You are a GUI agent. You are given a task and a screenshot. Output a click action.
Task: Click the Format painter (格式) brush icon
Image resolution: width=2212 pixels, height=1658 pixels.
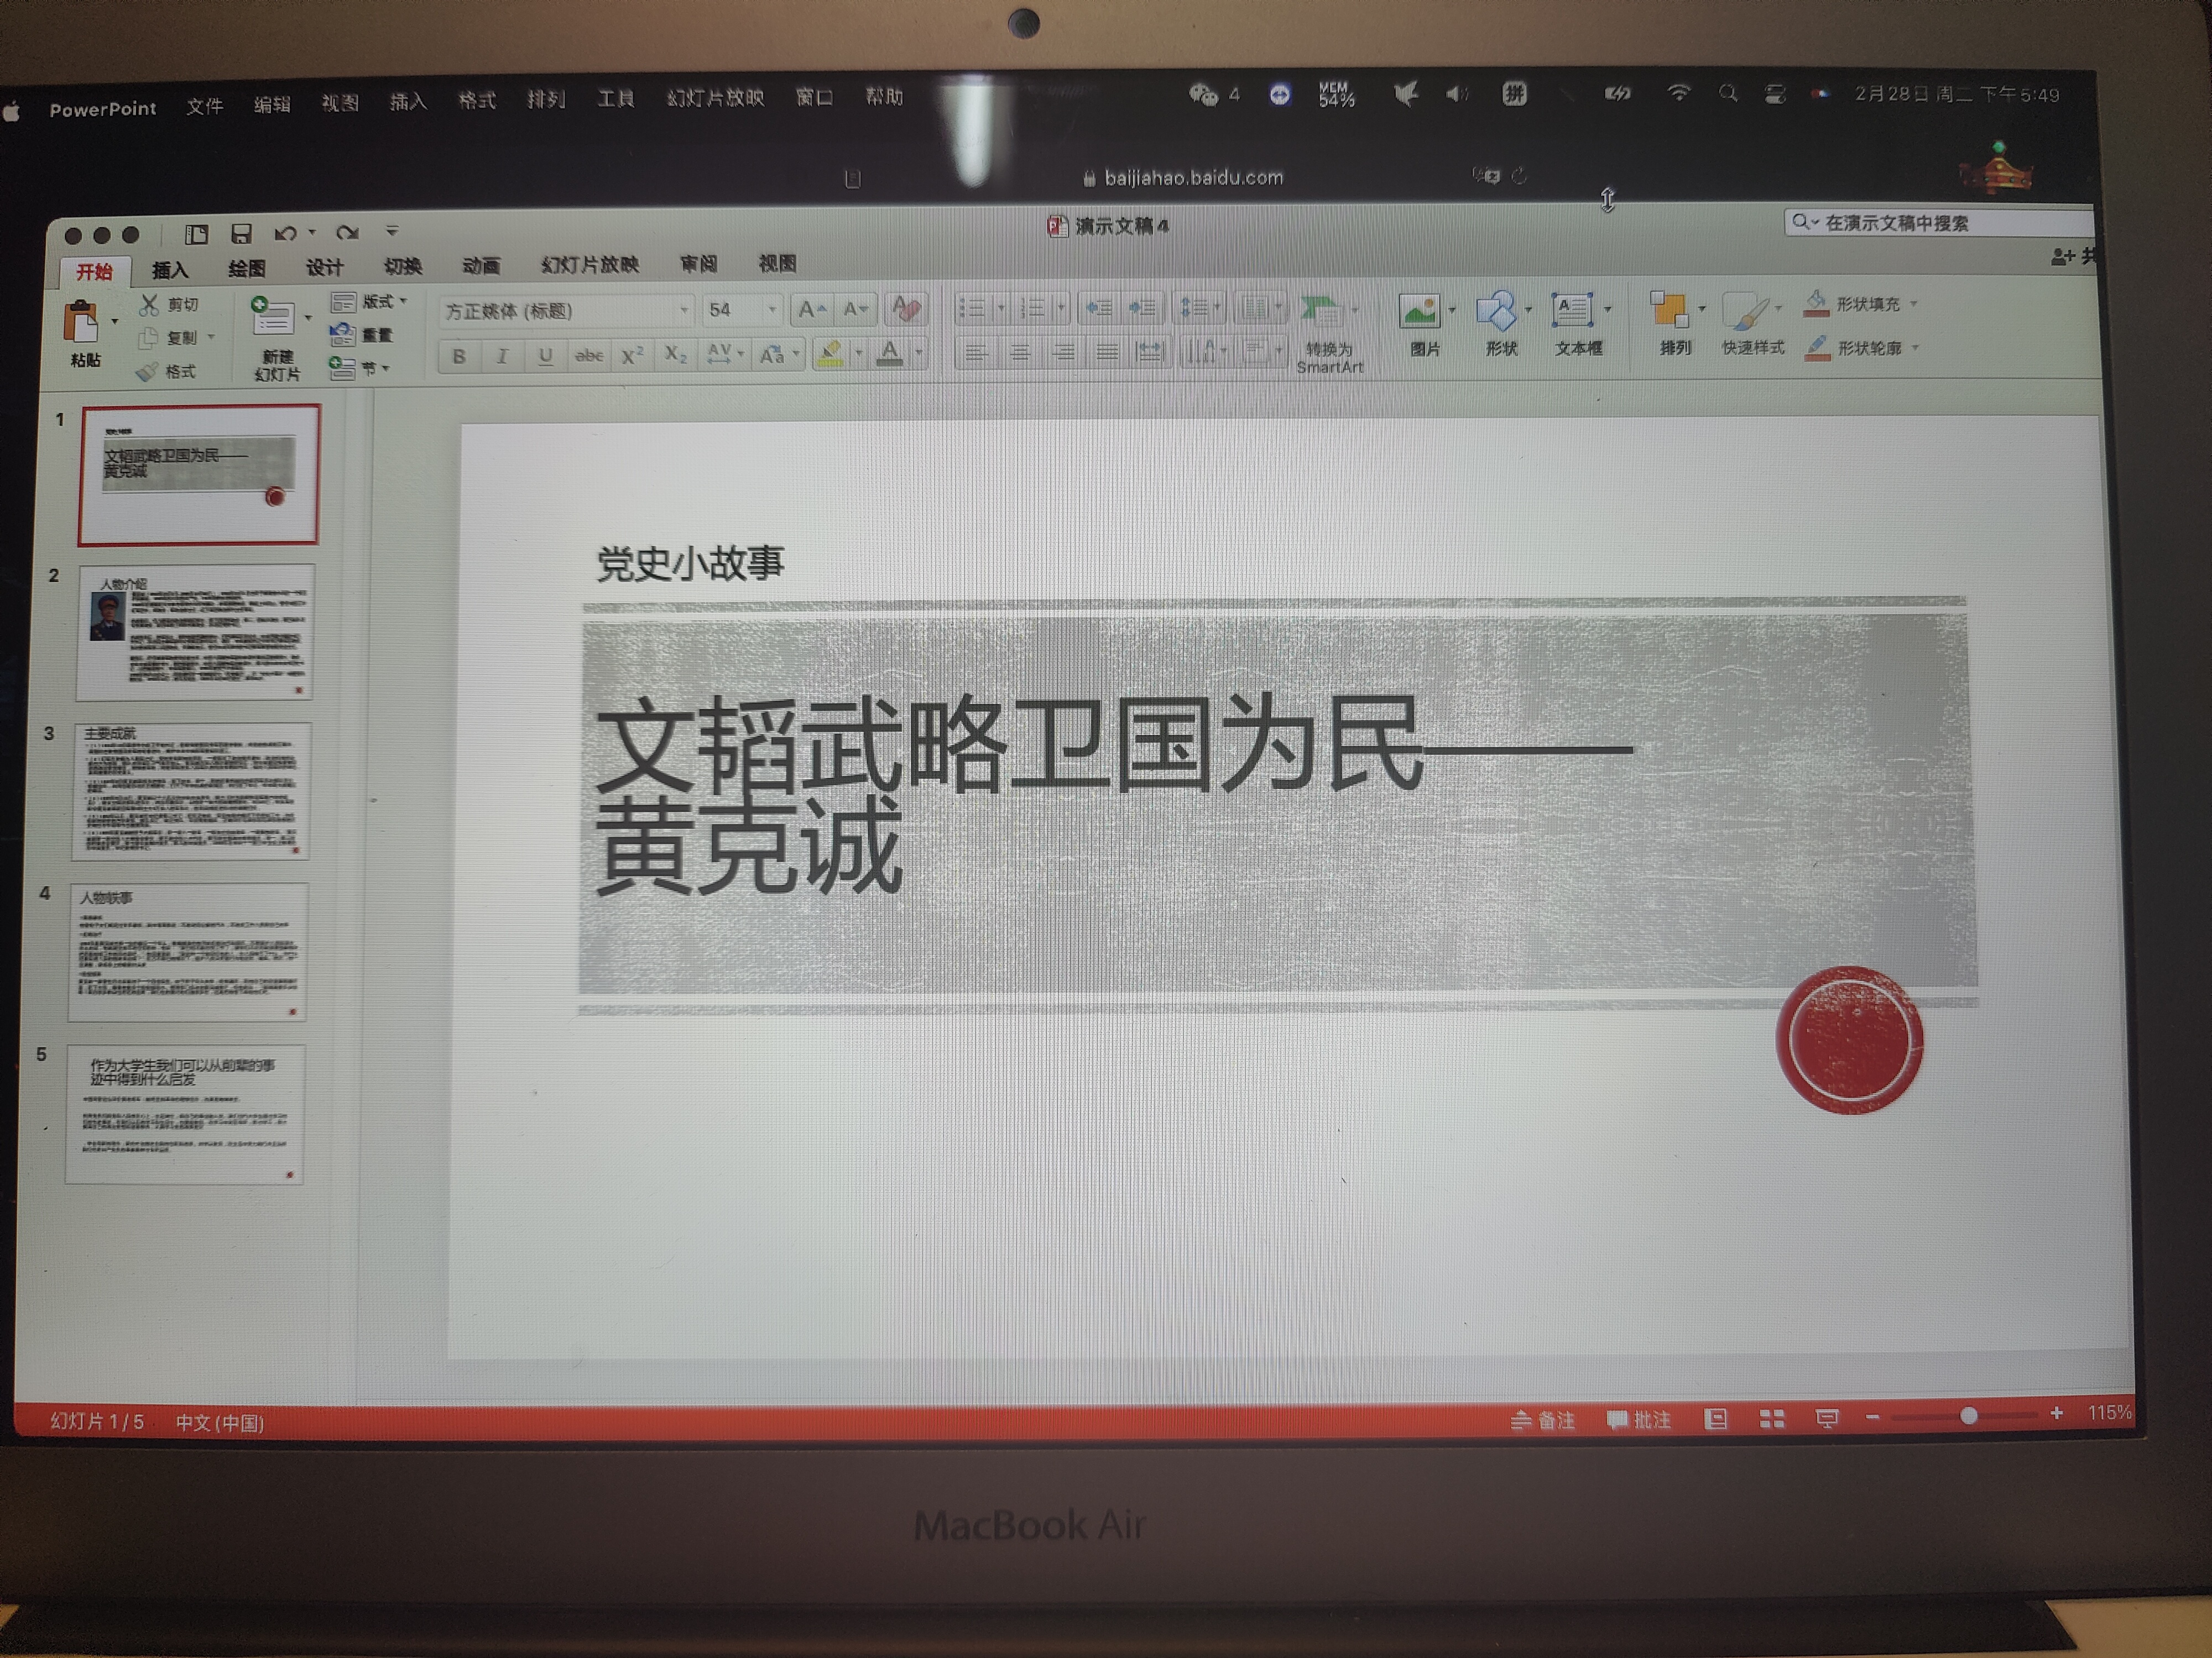pyautogui.click(x=147, y=372)
